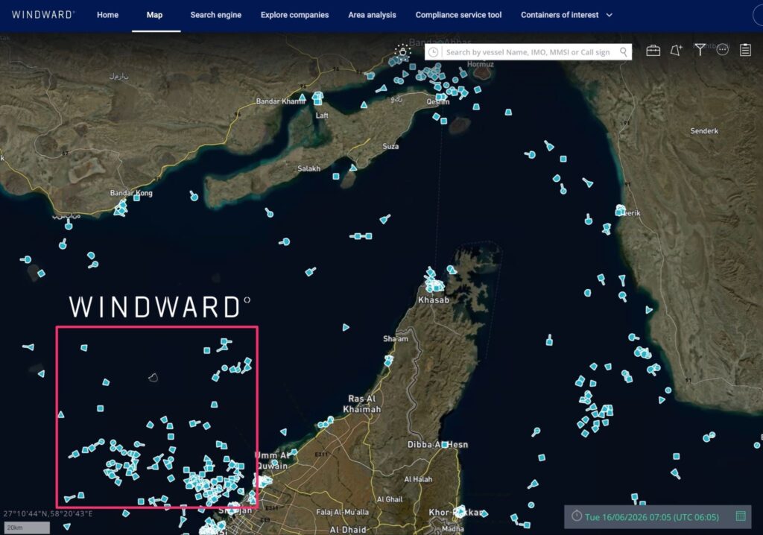Viewport: 763px width, 535px height.
Task: Click the Senderk map label
Action: [x=704, y=131]
